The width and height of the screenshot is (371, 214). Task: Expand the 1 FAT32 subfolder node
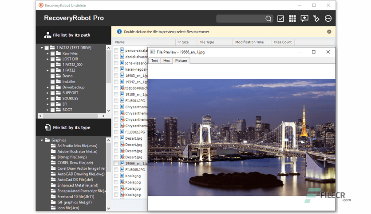(47, 70)
